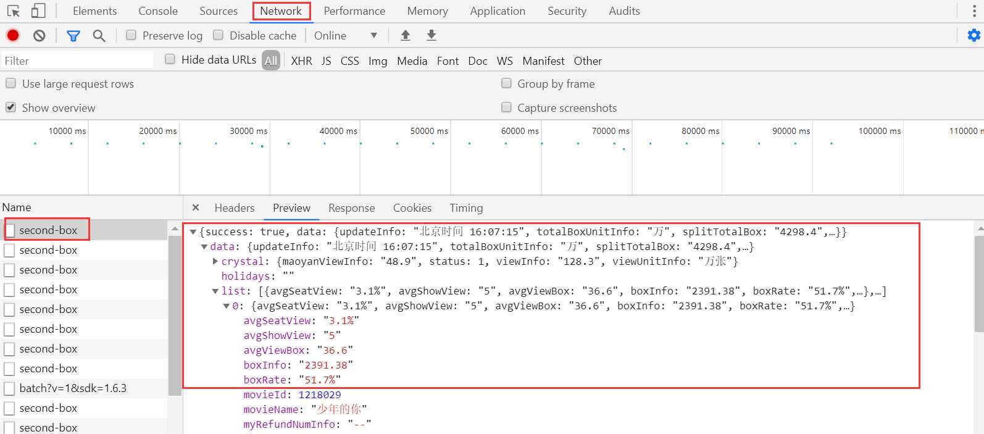Switch to the Console tab
Viewport: 984px width, 434px height.
click(x=158, y=11)
